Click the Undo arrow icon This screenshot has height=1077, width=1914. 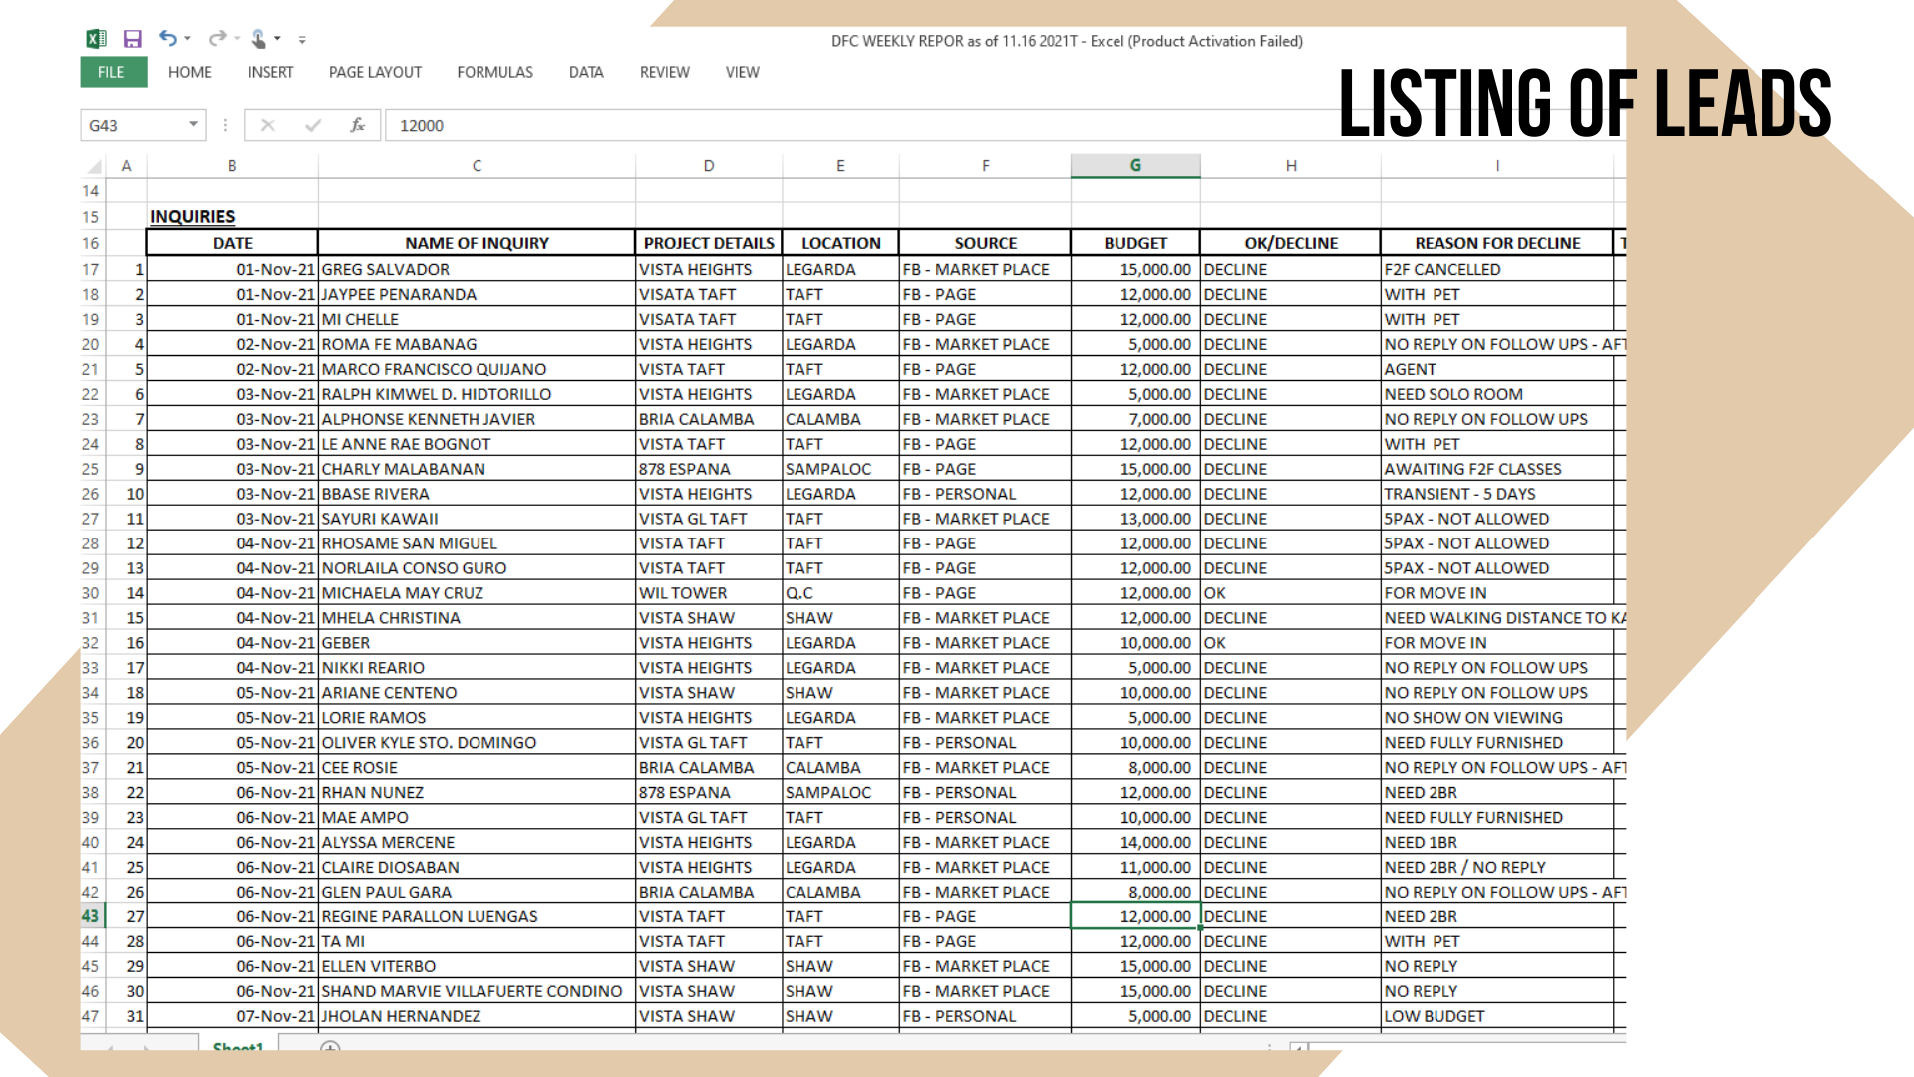[167, 39]
